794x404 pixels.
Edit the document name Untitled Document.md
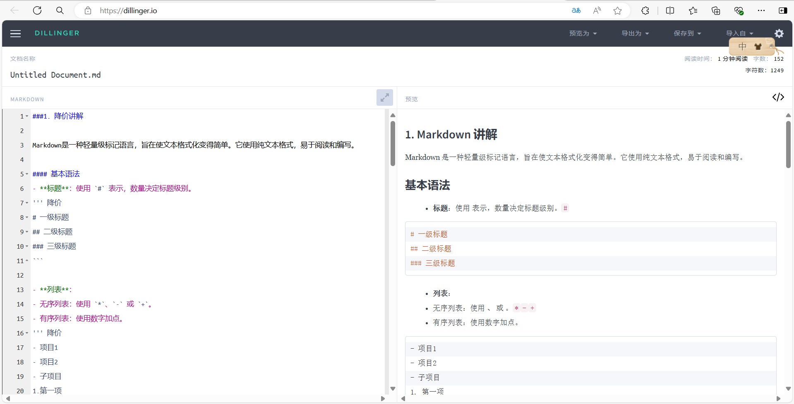[55, 75]
